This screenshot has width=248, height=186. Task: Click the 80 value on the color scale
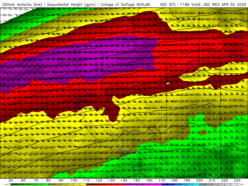(x=49, y=180)
